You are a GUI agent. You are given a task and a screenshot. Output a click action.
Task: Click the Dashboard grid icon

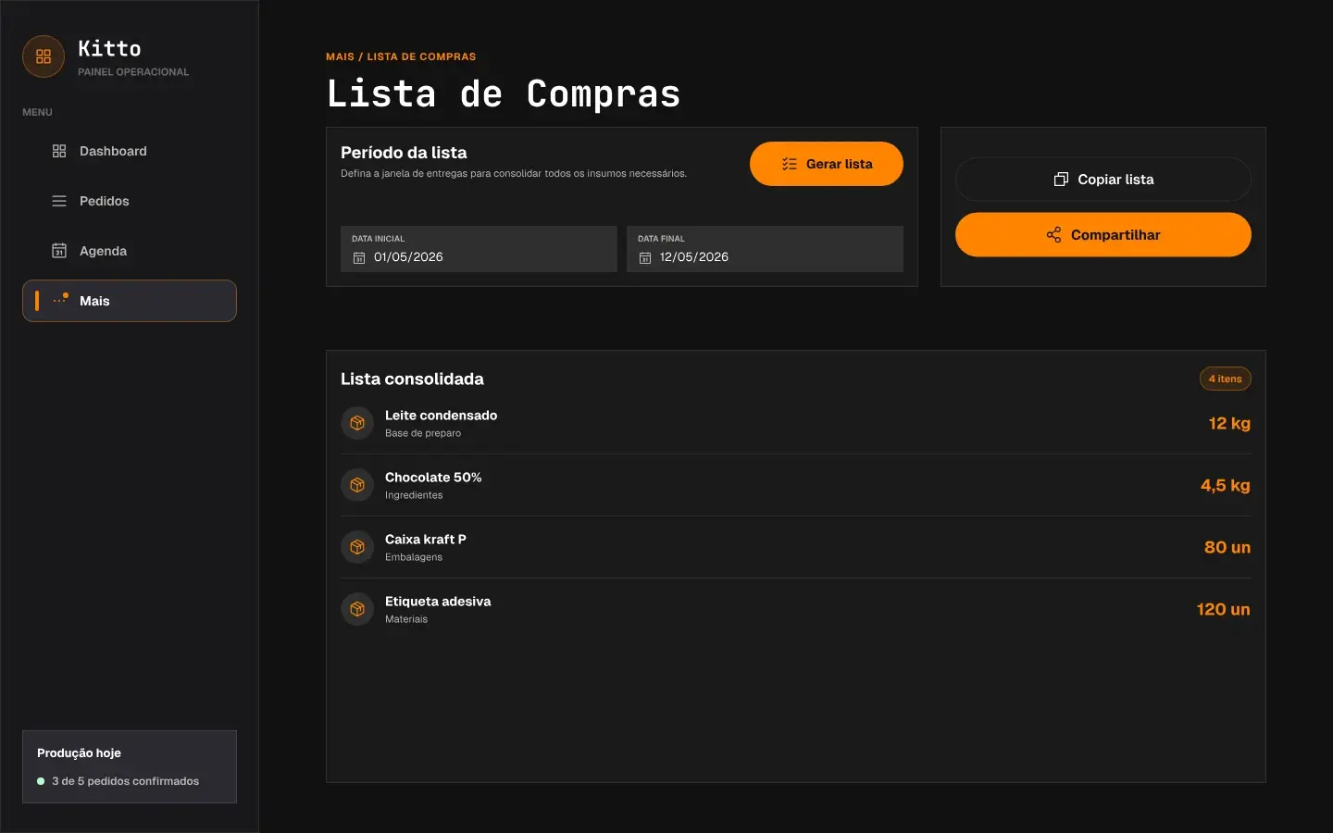coord(59,151)
